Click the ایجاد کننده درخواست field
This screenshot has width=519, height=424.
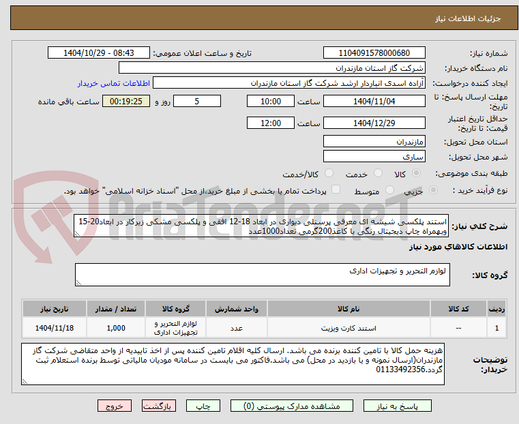[x=289, y=83]
